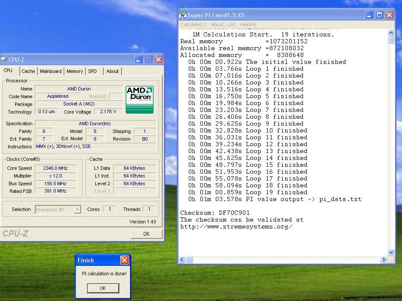Click the Loop 10 finished line
Screen dimensions: 402x301
[248, 131]
